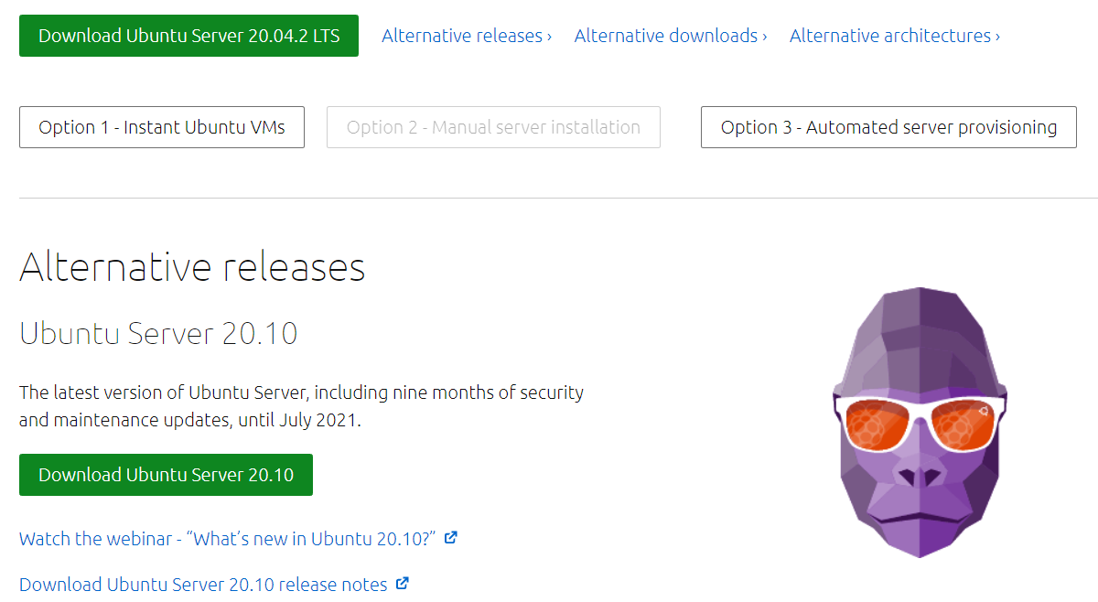Viewport: 1098px width, 602px height.
Task: Click the external-link icon beside release notes
Action: pos(403,584)
